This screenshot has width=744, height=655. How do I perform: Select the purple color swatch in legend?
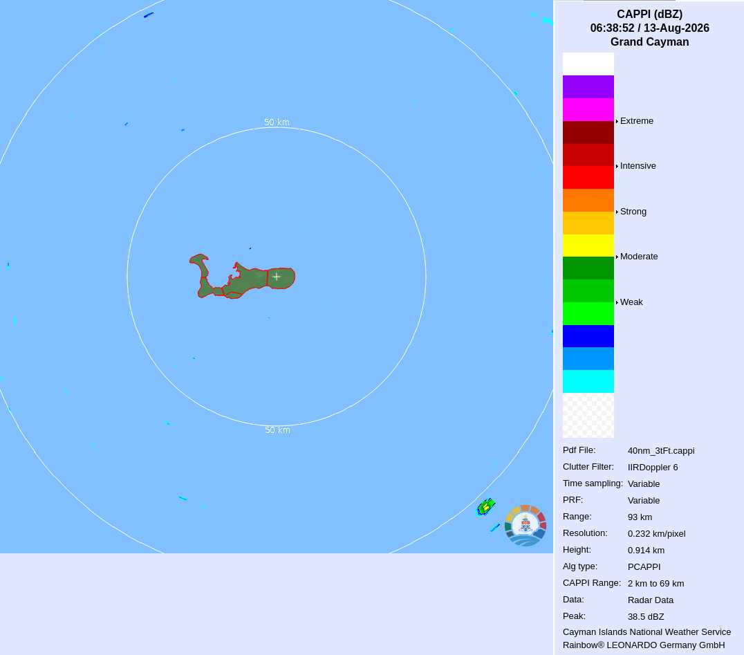coord(588,87)
